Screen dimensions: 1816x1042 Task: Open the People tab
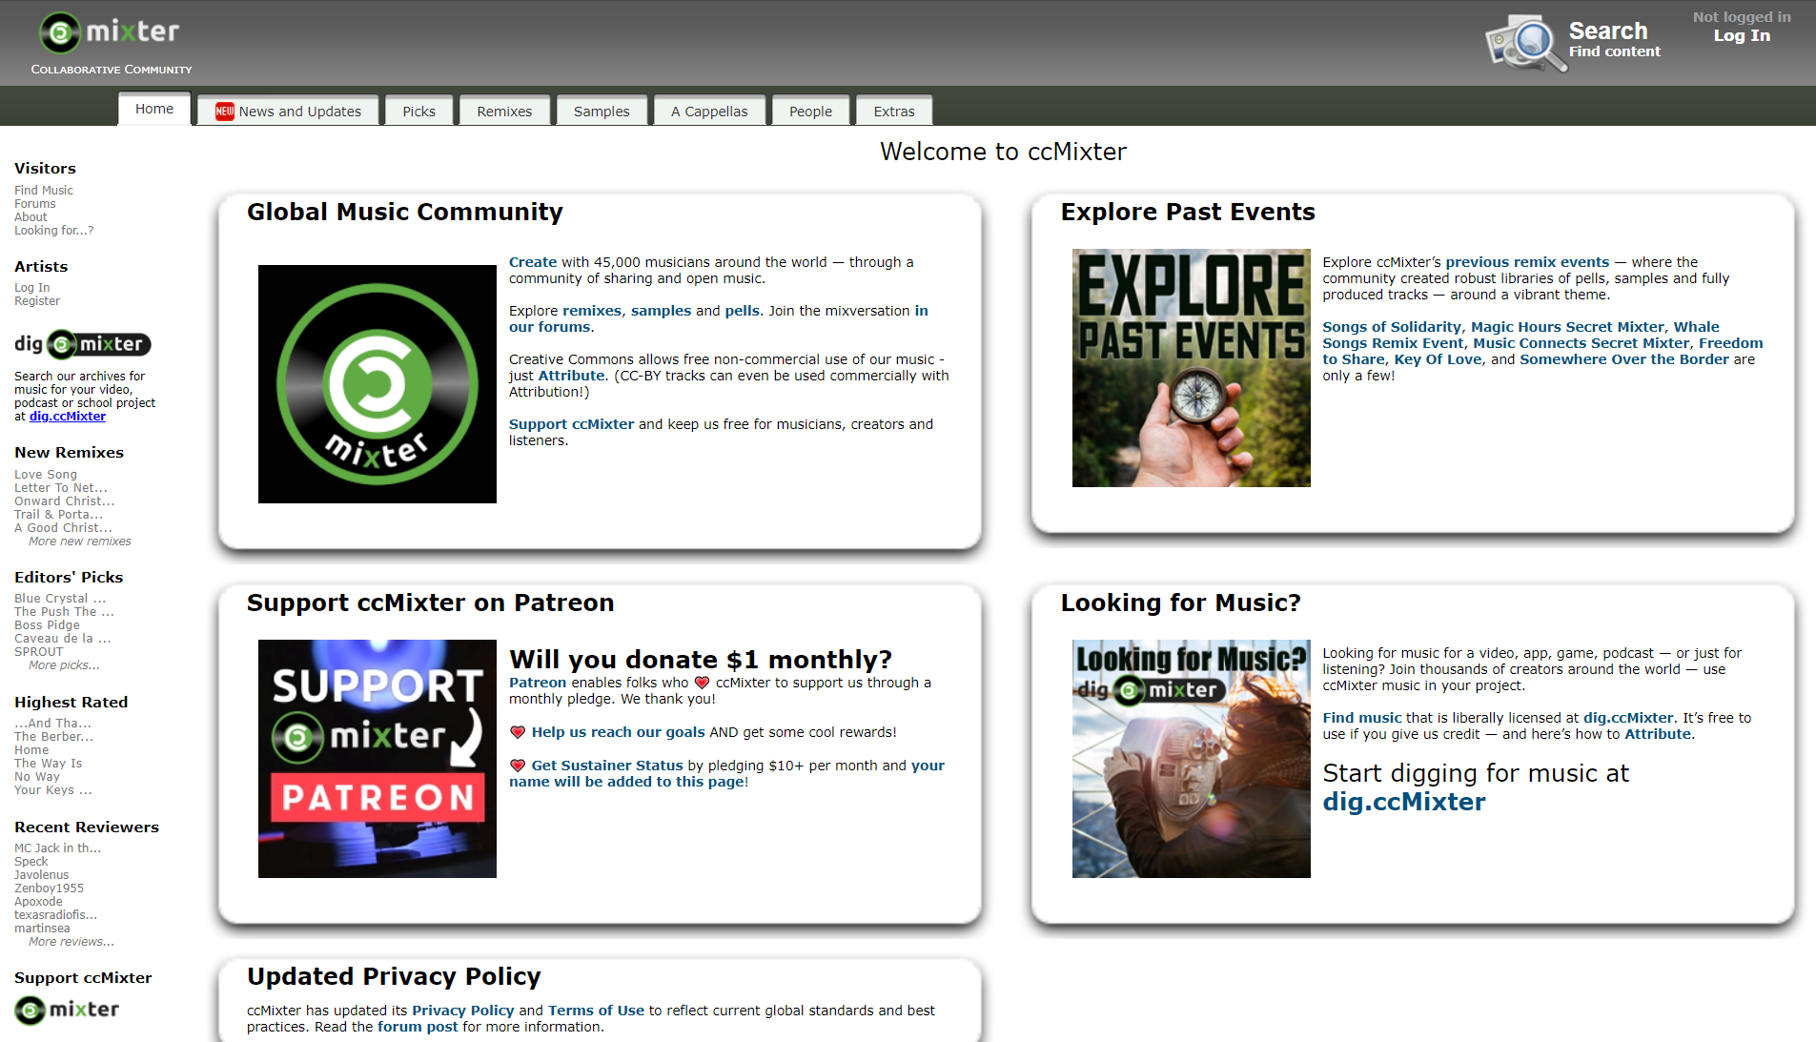tap(810, 112)
